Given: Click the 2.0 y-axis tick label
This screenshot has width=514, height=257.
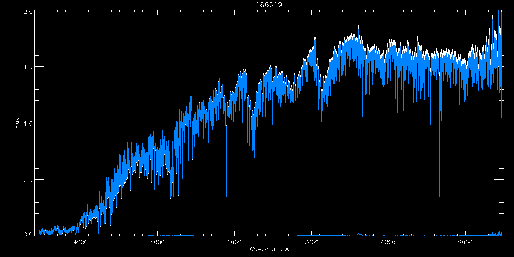Looking at the screenshot, I should pyautogui.click(x=27, y=12).
